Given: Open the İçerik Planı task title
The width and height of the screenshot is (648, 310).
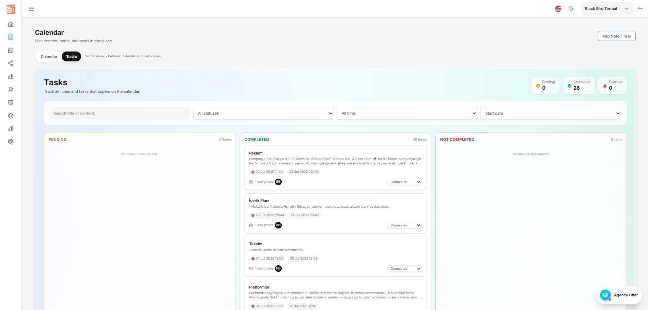Looking at the screenshot, I should tap(259, 201).
